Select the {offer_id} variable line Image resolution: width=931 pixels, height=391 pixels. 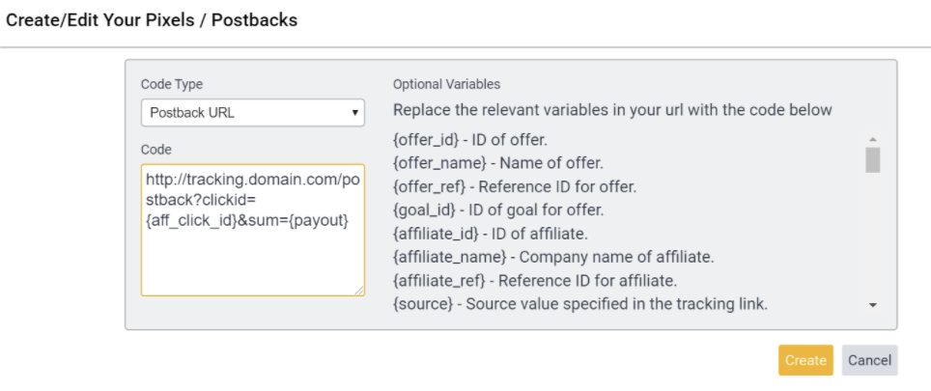coord(469,141)
